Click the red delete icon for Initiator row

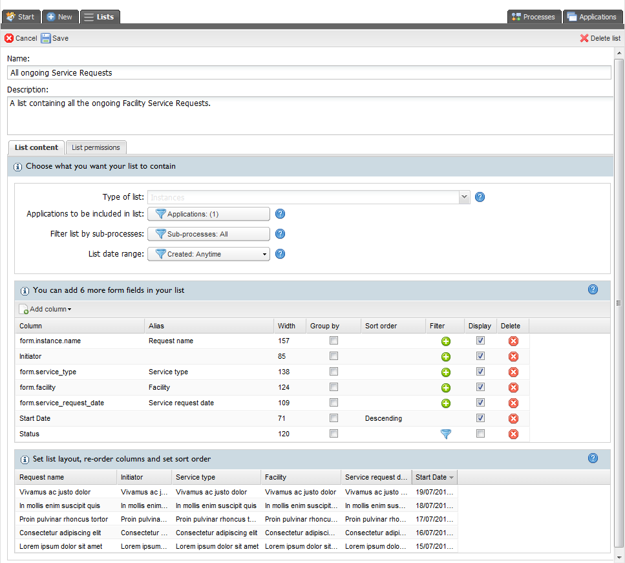click(513, 357)
